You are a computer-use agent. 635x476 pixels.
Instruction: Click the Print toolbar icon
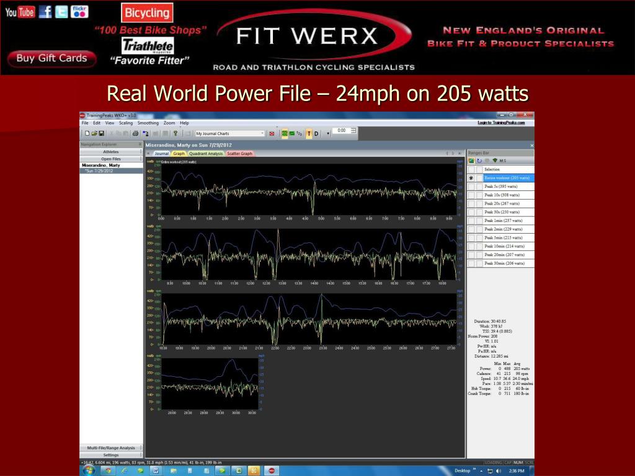[135, 133]
